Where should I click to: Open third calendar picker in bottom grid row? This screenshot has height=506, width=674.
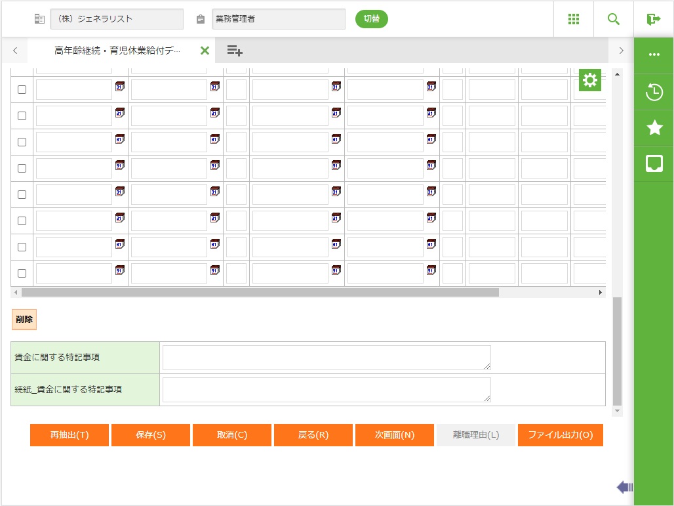pyautogui.click(x=336, y=270)
